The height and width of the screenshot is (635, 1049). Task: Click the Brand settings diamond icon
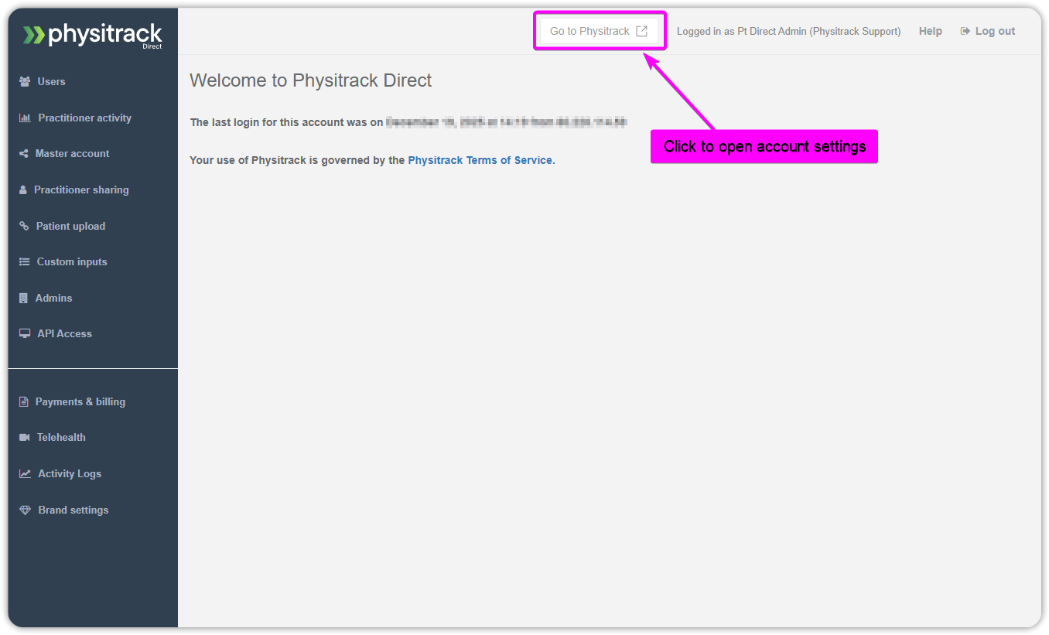25,510
